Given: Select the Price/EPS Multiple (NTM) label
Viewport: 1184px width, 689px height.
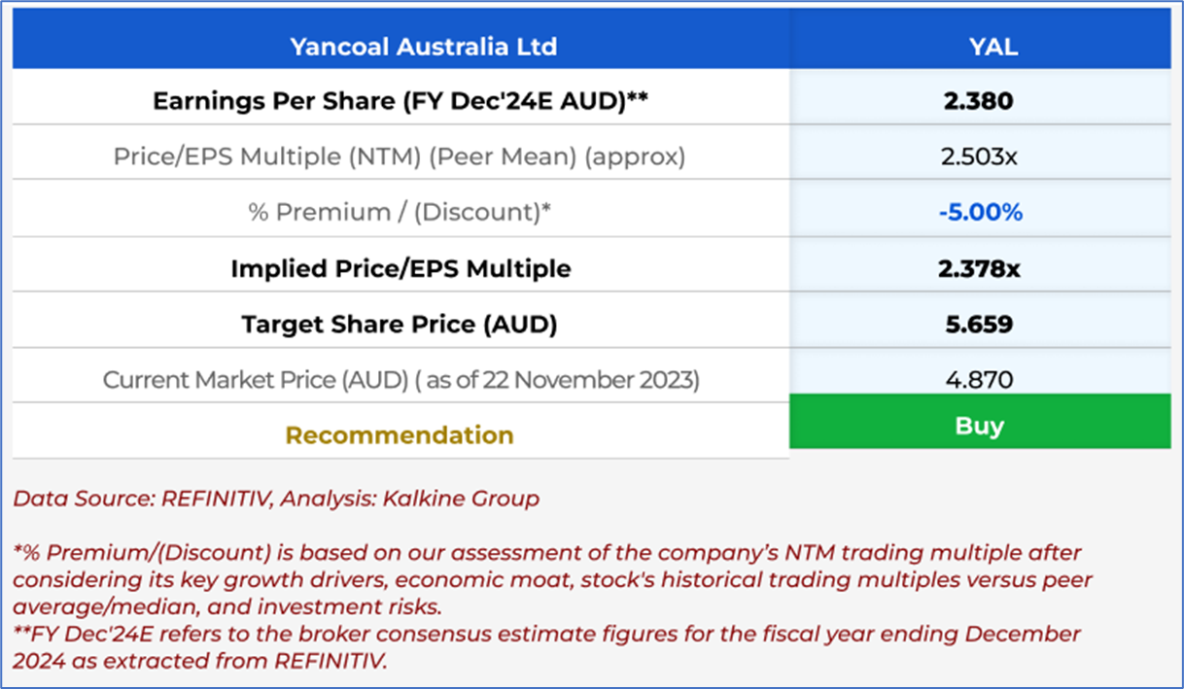Looking at the screenshot, I should [x=400, y=156].
